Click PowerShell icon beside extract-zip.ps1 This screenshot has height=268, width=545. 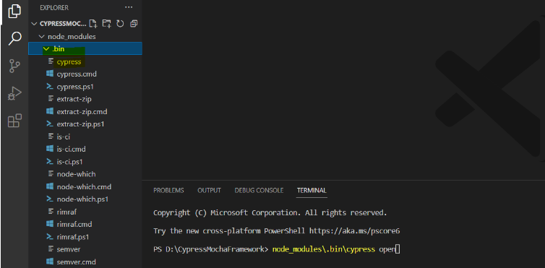tap(50, 124)
